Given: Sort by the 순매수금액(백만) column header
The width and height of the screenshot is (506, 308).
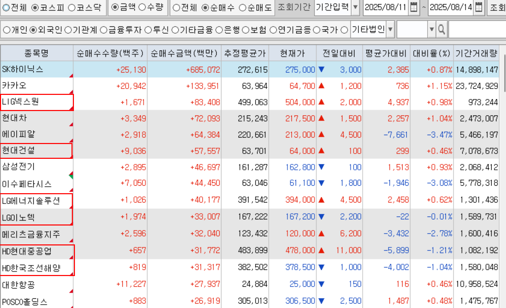Looking at the screenshot, I should pyautogui.click(x=184, y=53).
